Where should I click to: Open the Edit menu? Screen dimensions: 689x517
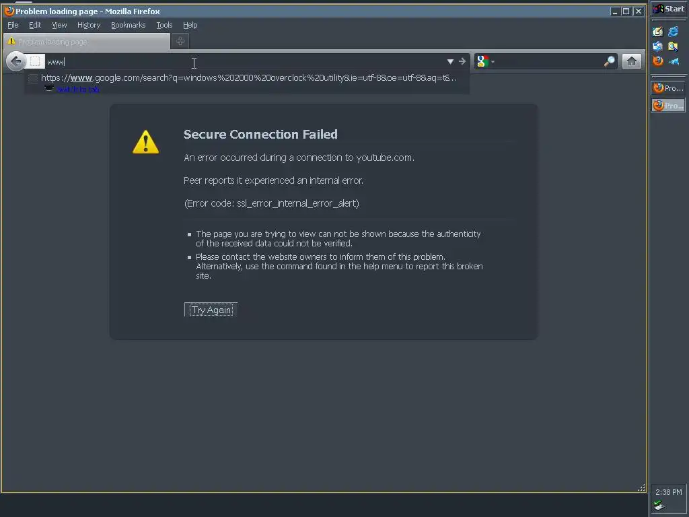(35, 25)
